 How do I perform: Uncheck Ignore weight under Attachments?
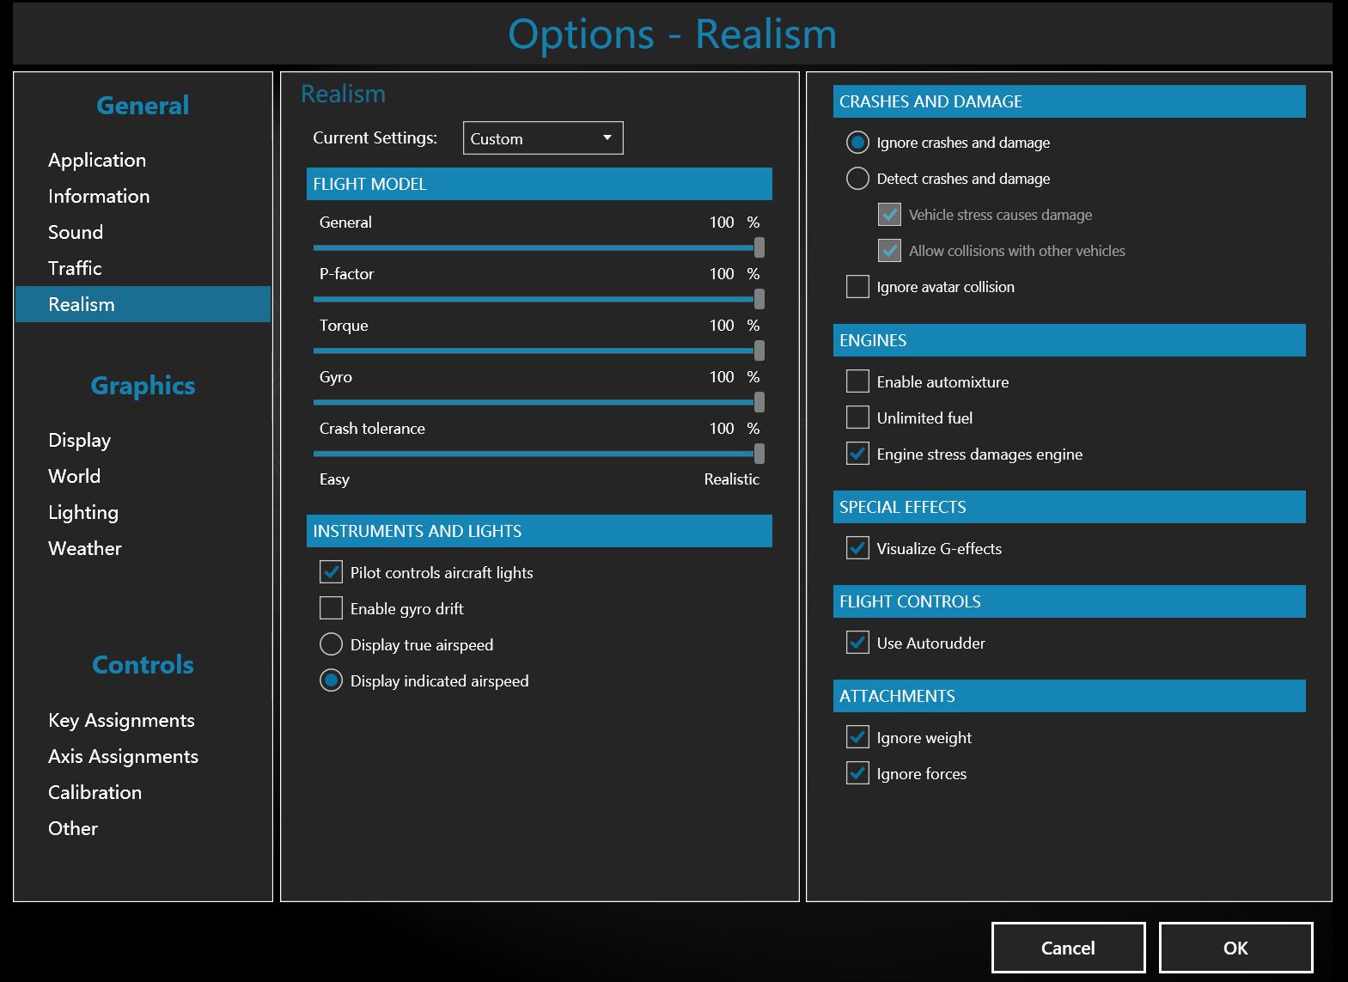(x=857, y=737)
